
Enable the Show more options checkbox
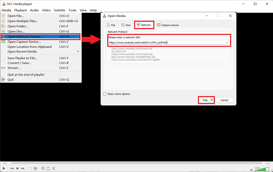click(x=105, y=94)
